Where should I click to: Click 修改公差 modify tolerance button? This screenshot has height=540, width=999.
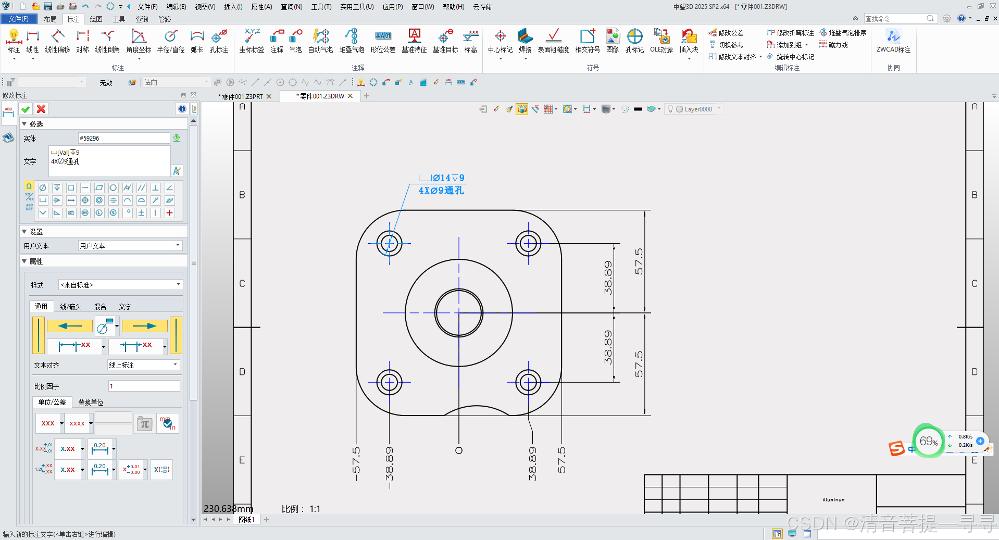[x=726, y=33]
